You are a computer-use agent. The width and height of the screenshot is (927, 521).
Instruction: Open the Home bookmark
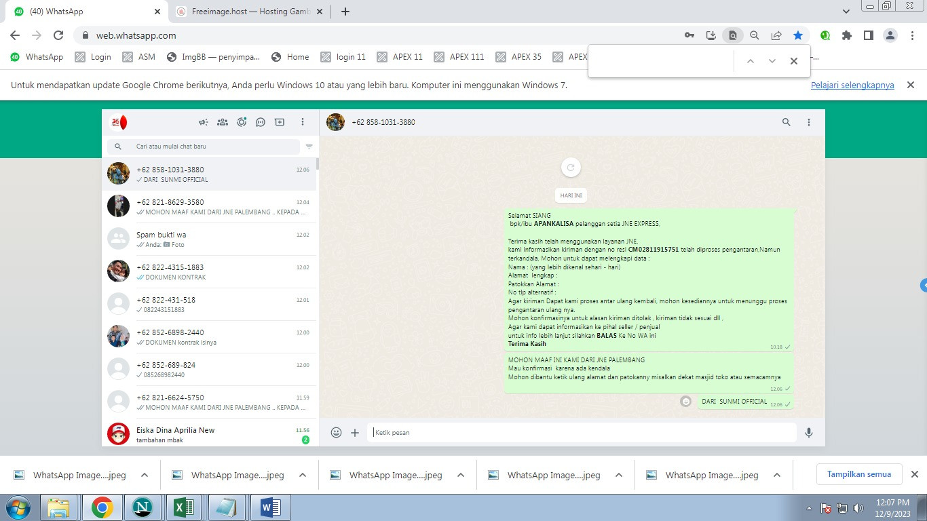290,57
